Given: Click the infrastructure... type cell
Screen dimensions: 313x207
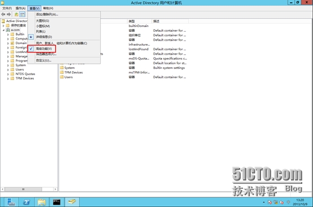Looking at the screenshot, I should pos(139,45).
